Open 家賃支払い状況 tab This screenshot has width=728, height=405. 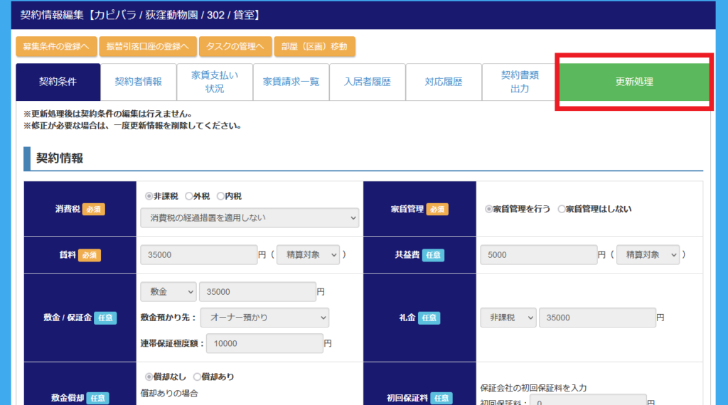(215, 82)
